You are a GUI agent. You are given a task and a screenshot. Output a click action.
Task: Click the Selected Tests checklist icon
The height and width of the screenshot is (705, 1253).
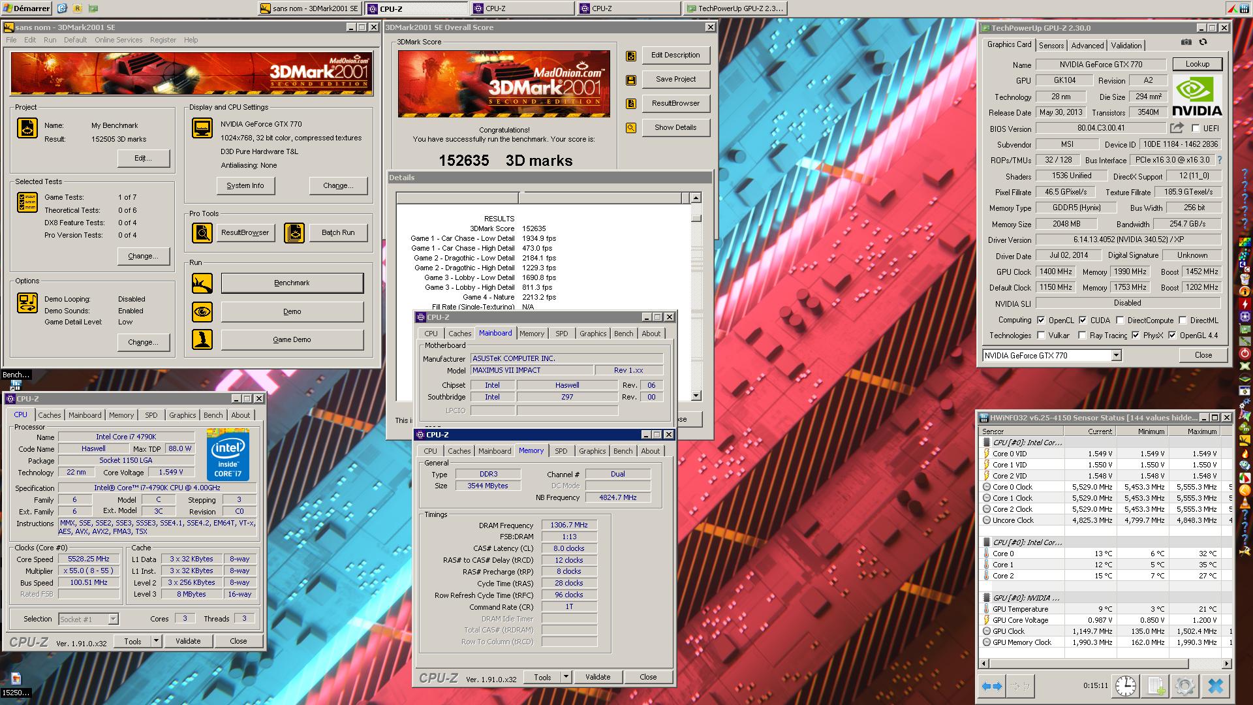[x=27, y=202]
